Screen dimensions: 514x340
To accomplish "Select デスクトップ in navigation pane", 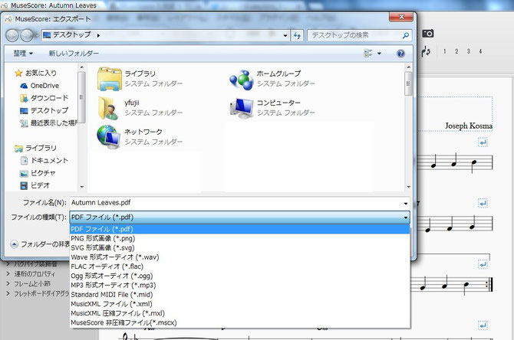I will (x=44, y=110).
